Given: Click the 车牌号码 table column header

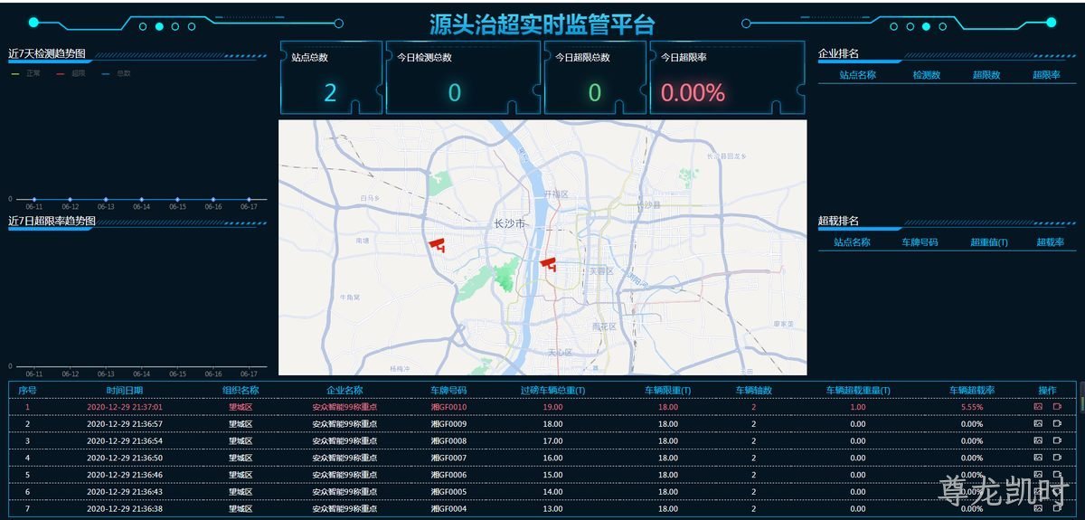Looking at the screenshot, I should (x=448, y=391).
